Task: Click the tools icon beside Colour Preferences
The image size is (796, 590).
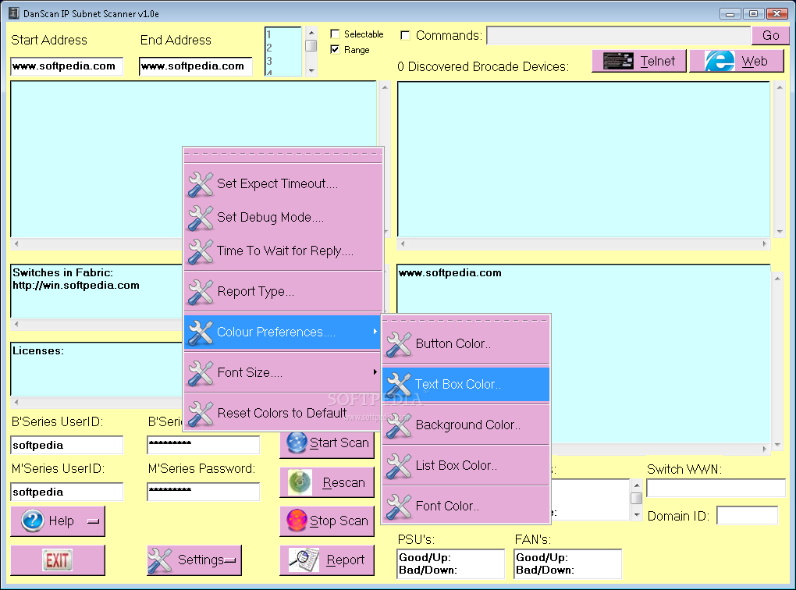Action: [201, 332]
